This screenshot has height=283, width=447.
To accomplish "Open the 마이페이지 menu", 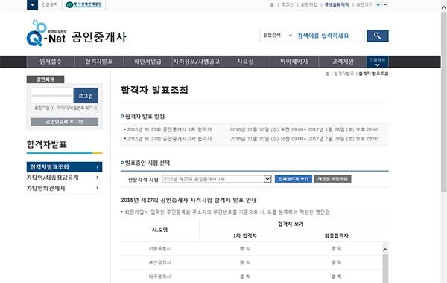I will [294, 62].
